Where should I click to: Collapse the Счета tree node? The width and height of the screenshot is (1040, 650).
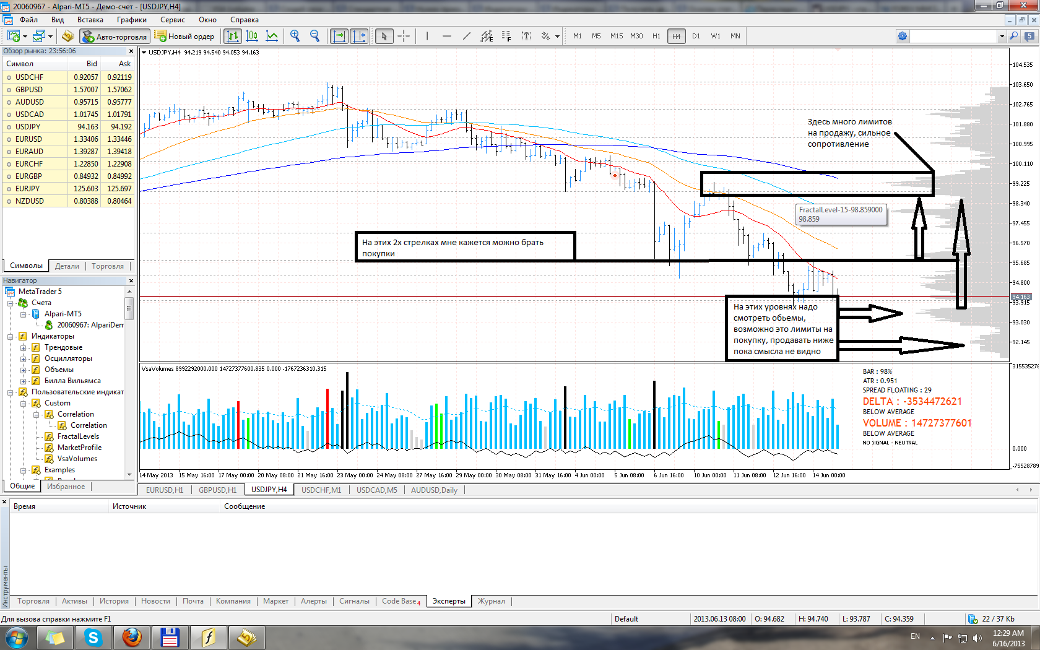point(11,303)
